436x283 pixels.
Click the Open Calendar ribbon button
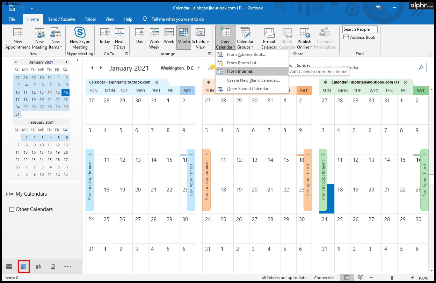225,38
